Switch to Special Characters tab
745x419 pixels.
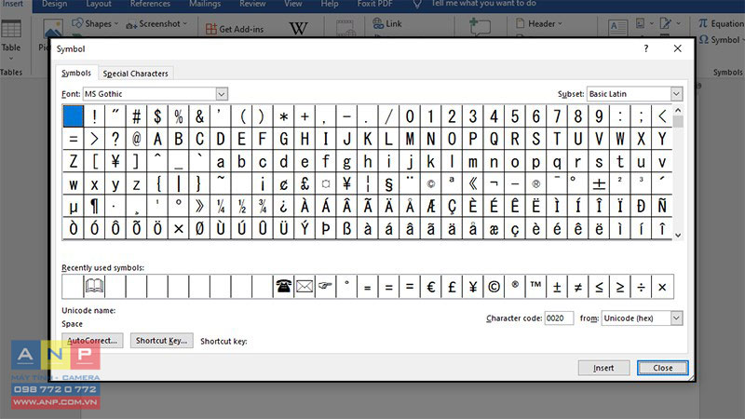pyautogui.click(x=135, y=74)
